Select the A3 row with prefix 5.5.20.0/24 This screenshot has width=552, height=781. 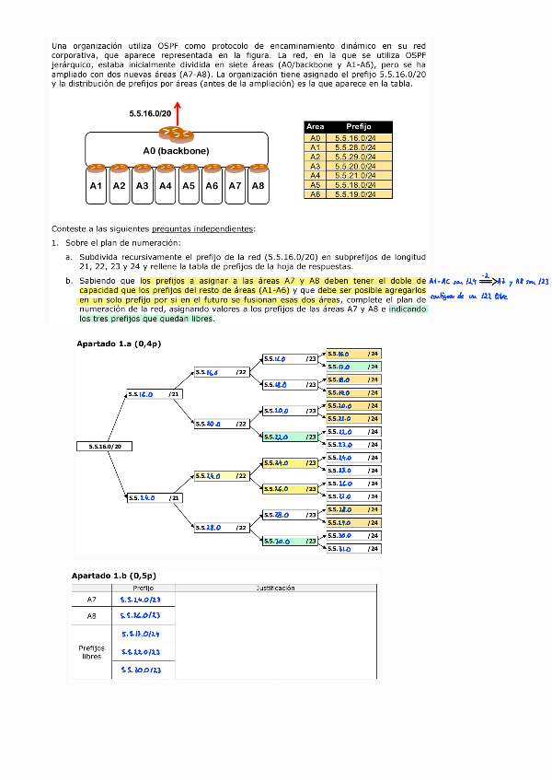348,167
